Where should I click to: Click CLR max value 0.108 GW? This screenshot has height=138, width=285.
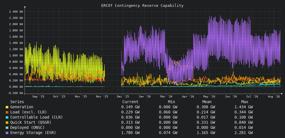[244, 117]
